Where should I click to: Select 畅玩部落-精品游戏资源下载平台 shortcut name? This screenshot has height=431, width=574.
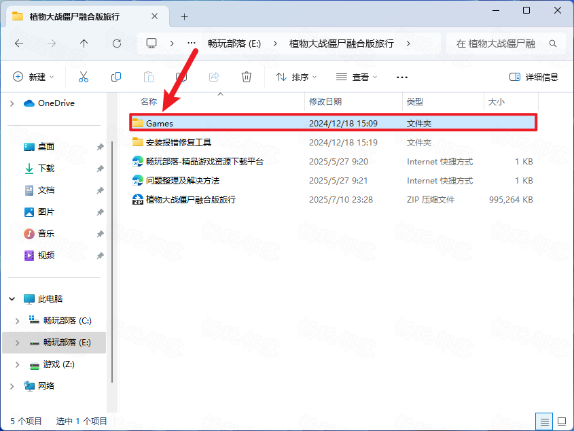coord(204,161)
